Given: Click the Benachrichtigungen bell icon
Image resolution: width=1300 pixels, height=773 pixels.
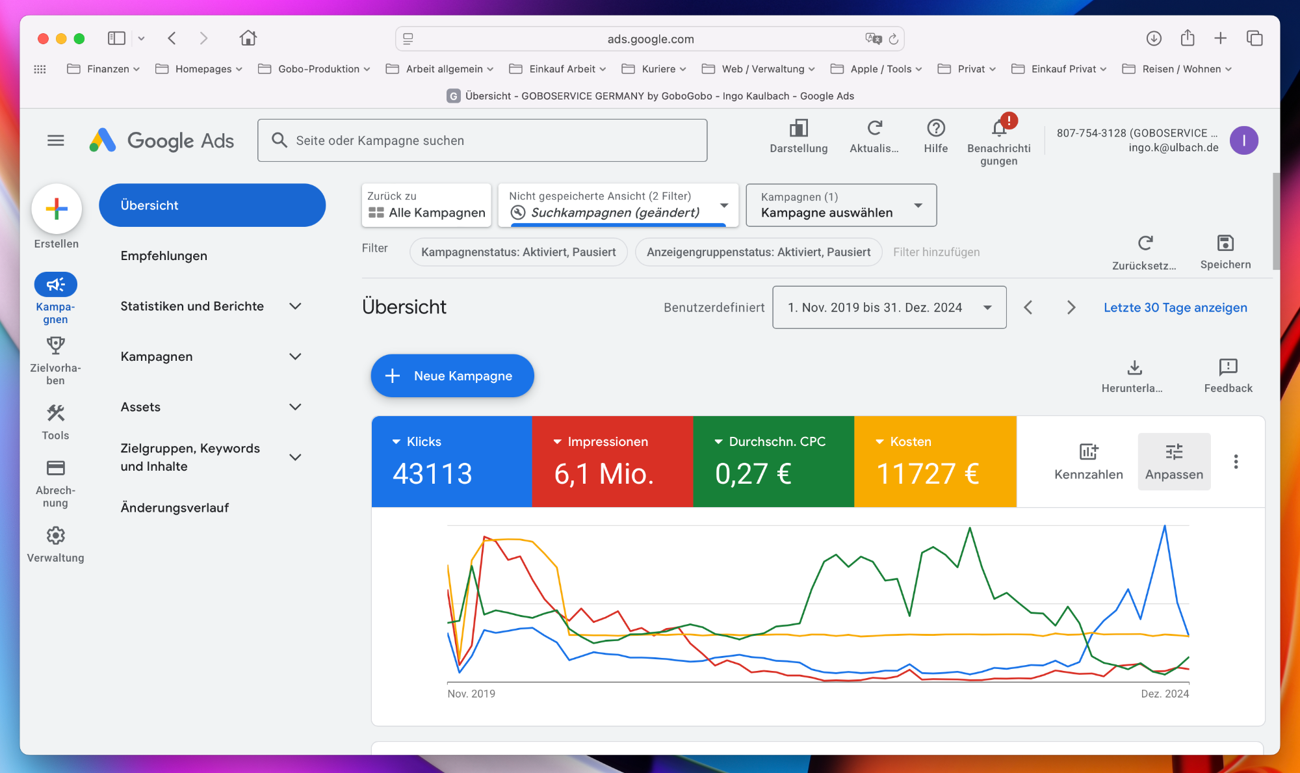Looking at the screenshot, I should click(999, 128).
